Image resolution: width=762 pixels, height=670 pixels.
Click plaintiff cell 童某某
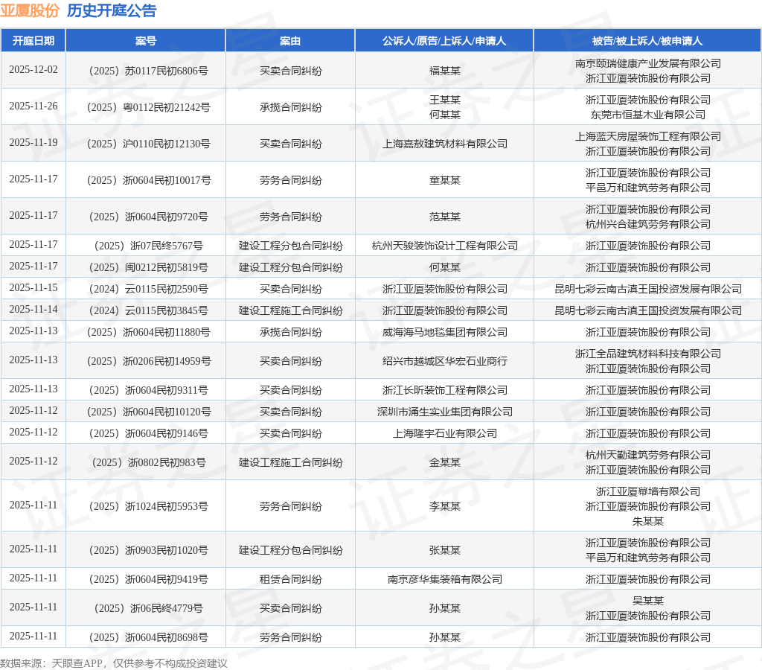click(444, 180)
